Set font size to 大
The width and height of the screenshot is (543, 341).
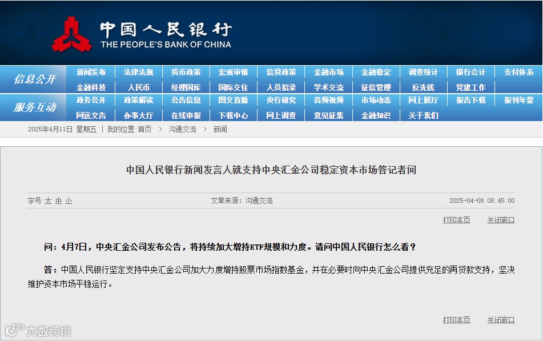pos(48,200)
